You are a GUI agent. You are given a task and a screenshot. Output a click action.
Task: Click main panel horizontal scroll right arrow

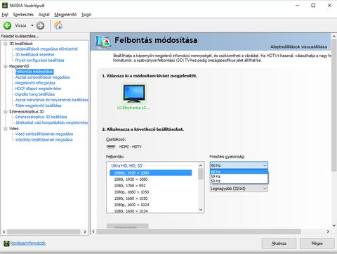pyautogui.click(x=328, y=231)
